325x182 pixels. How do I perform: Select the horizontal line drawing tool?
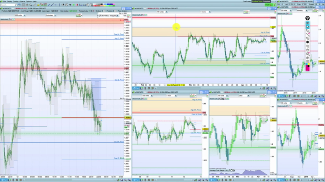tap(56, 5)
